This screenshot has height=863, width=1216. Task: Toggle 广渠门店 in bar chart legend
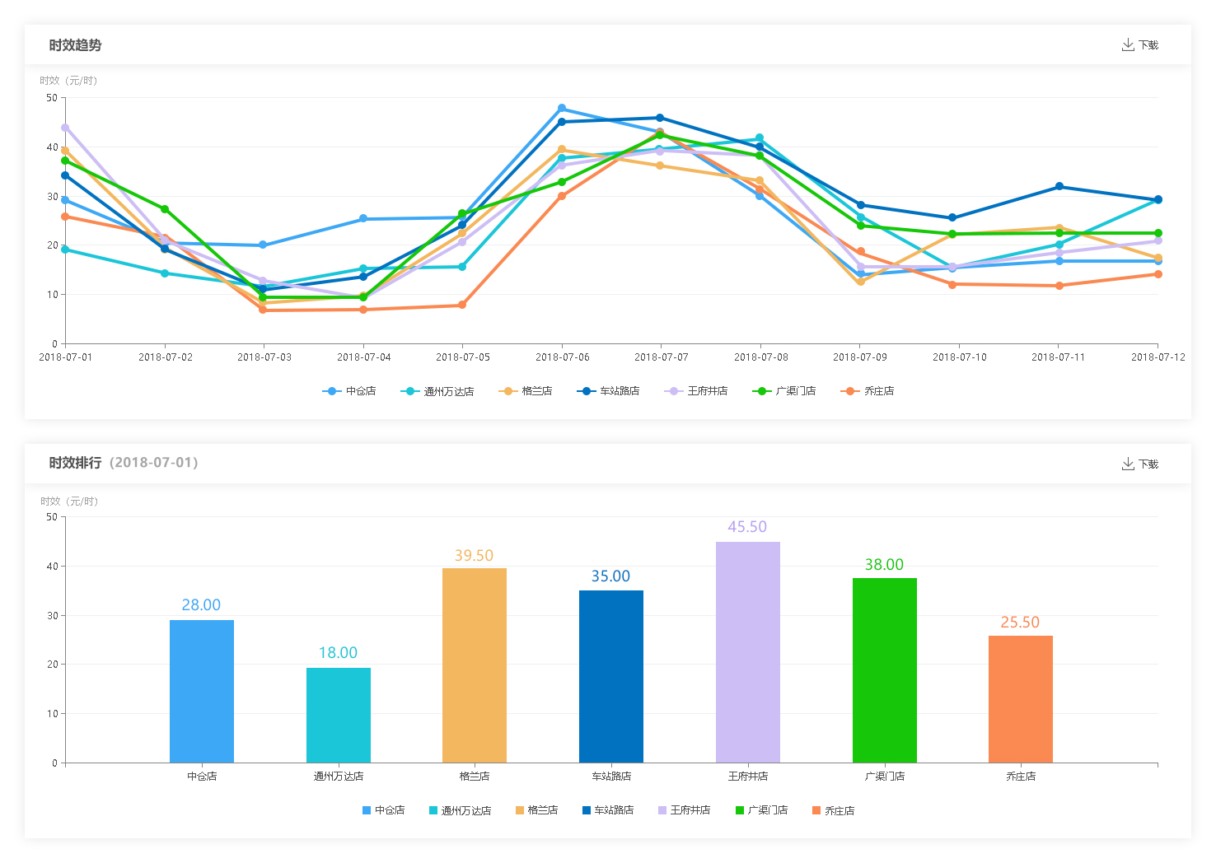click(x=762, y=810)
